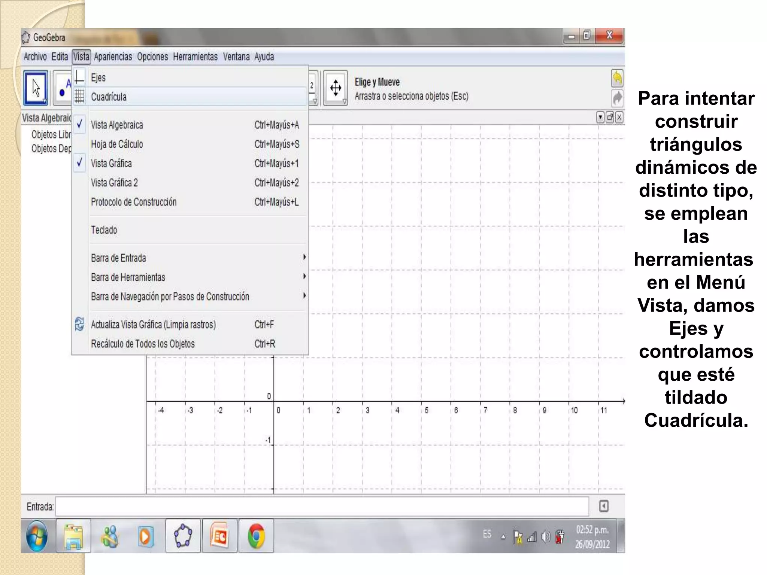
Task: Open the input help icon beside Entrada
Action: pos(603,506)
